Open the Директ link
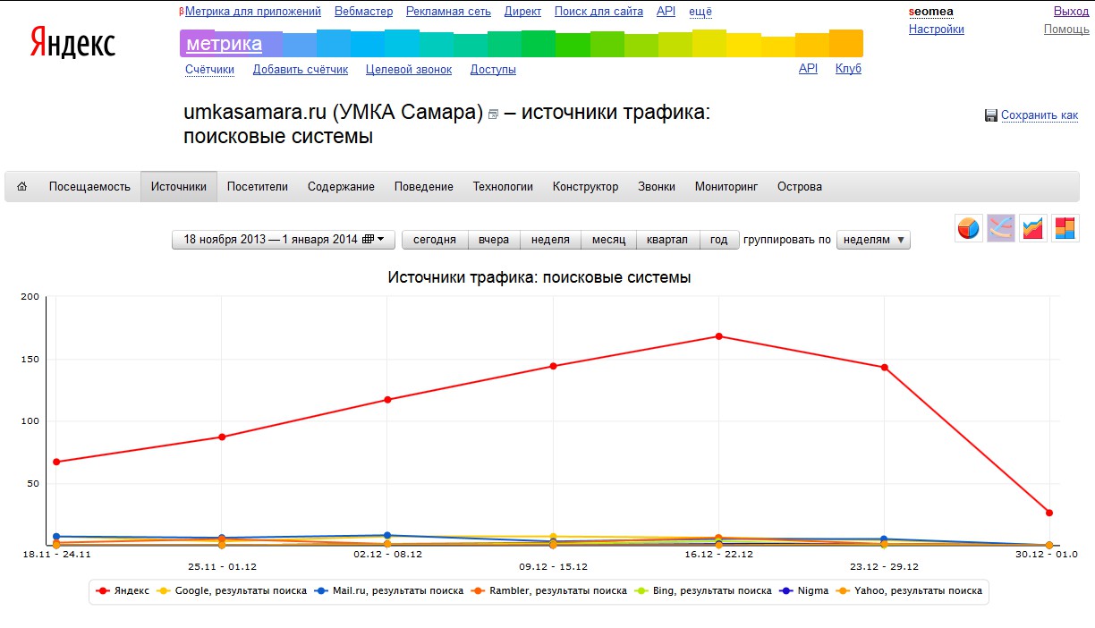The image size is (1095, 628). coord(522,12)
